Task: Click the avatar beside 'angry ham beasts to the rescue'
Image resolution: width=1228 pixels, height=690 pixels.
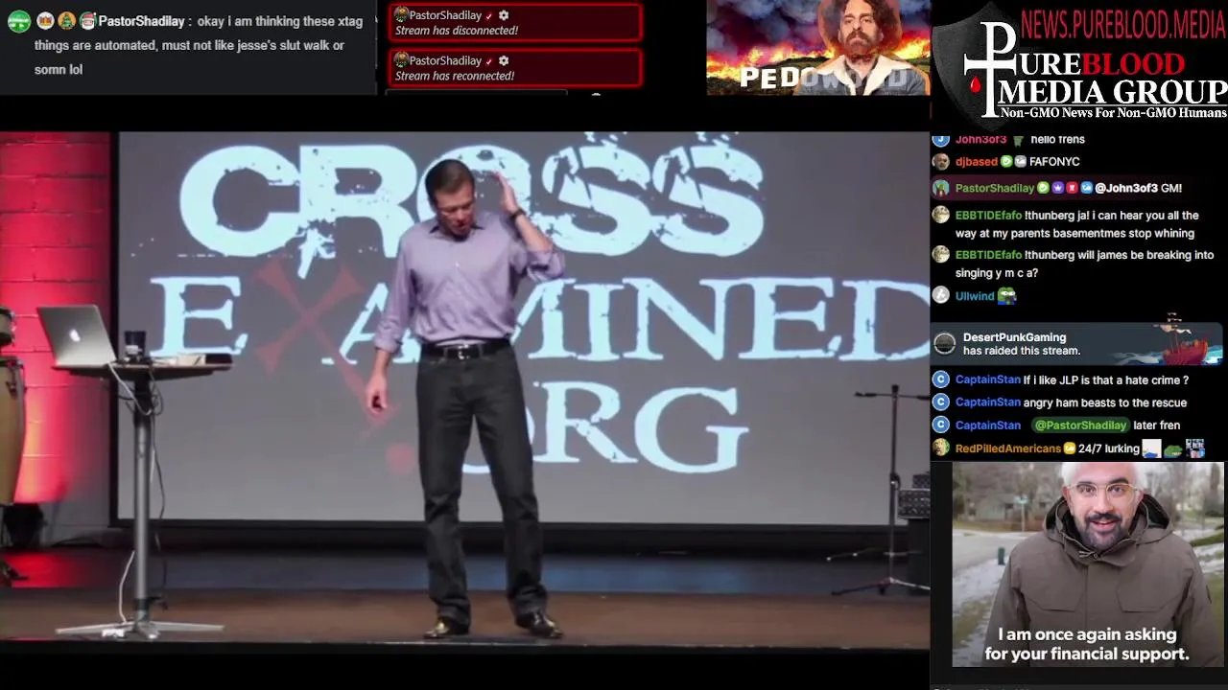Action: pos(941,402)
